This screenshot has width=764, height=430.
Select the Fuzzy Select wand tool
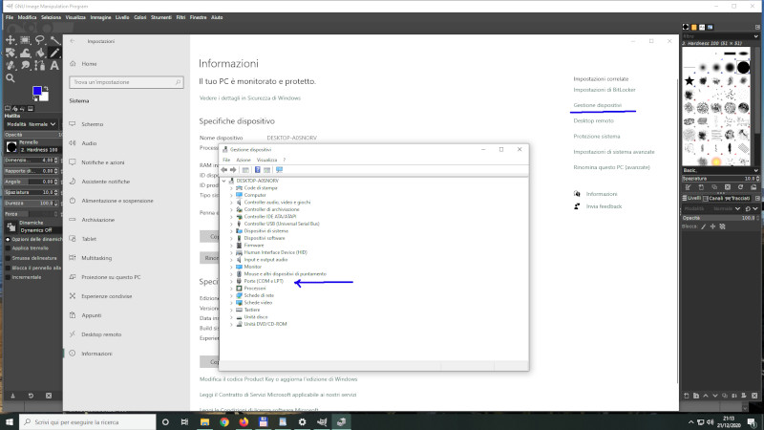[x=55, y=40]
